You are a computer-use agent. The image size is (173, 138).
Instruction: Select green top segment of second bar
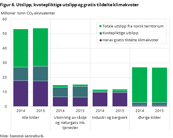40,47
